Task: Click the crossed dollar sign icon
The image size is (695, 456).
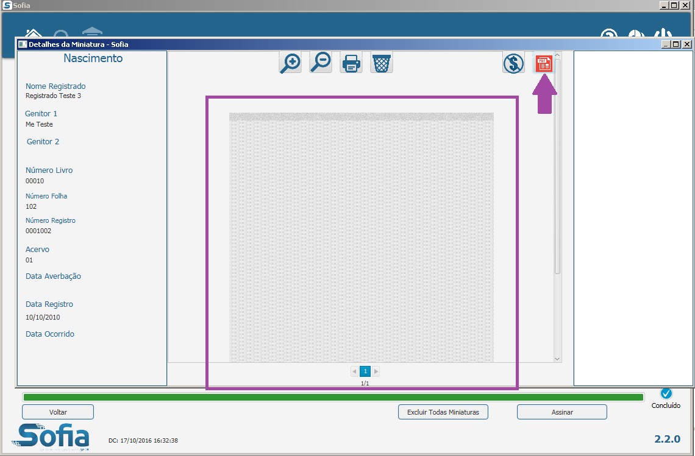Action: click(x=513, y=63)
